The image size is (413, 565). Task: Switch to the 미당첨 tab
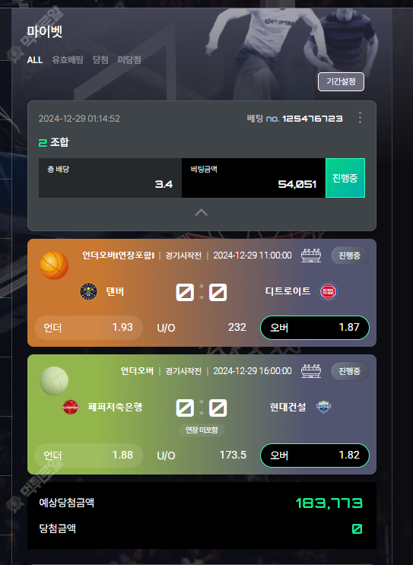(x=129, y=60)
